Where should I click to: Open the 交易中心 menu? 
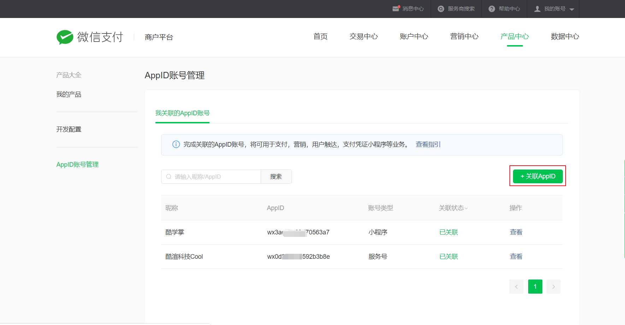pos(364,37)
